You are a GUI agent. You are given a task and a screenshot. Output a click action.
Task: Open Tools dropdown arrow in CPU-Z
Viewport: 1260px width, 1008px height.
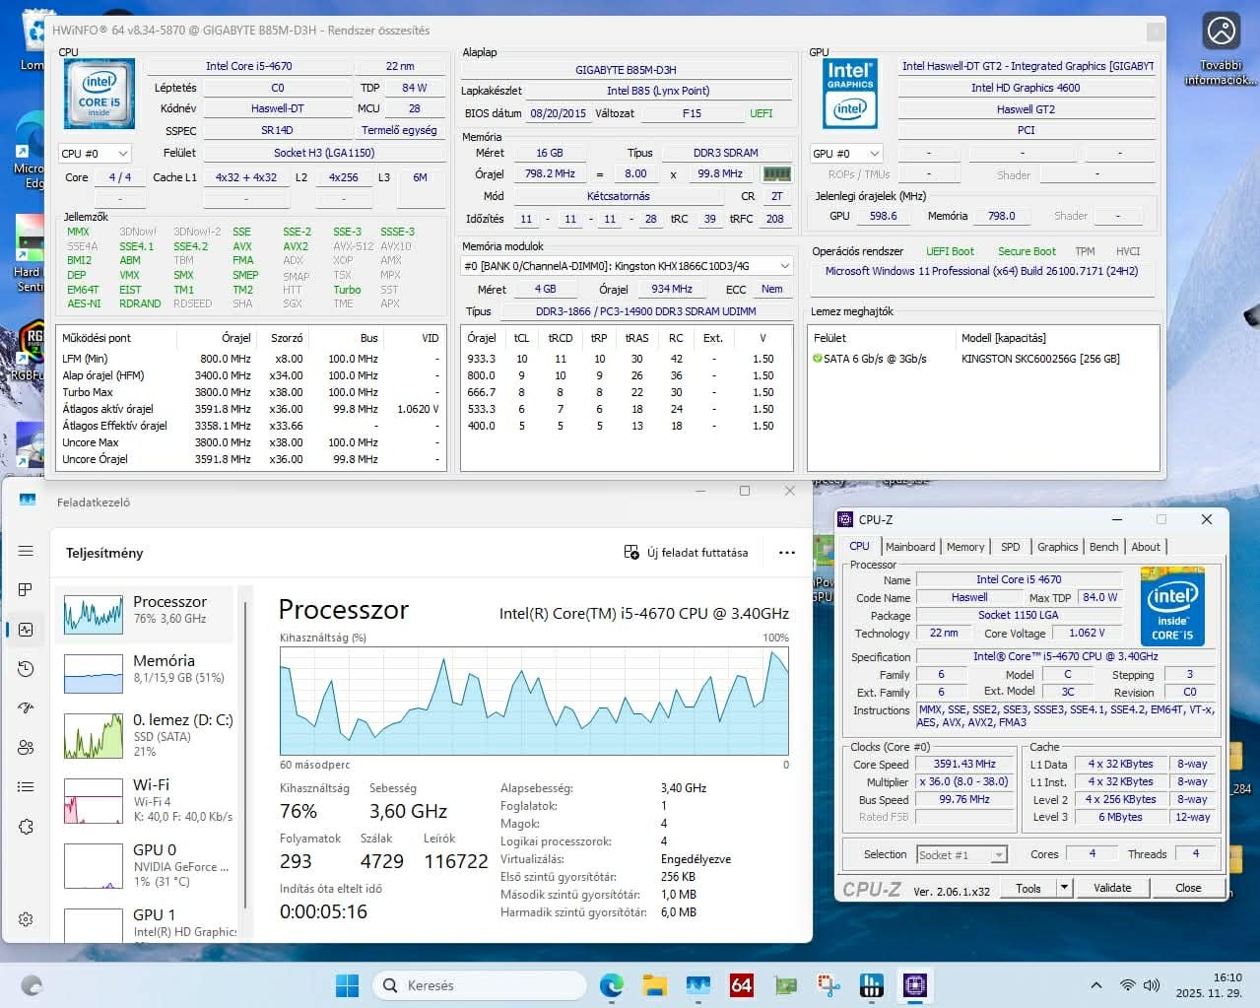[1064, 888]
